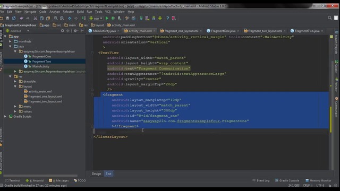340x191 pixels.
Task: Open the Edit menu
Action: 10,12
